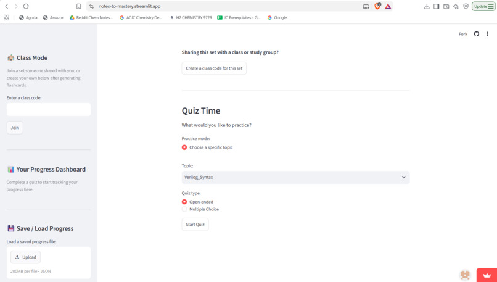Screen dimensions: 497x282
Task: Open the apps grid icon in bookmarks bar
Action: point(6,18)
